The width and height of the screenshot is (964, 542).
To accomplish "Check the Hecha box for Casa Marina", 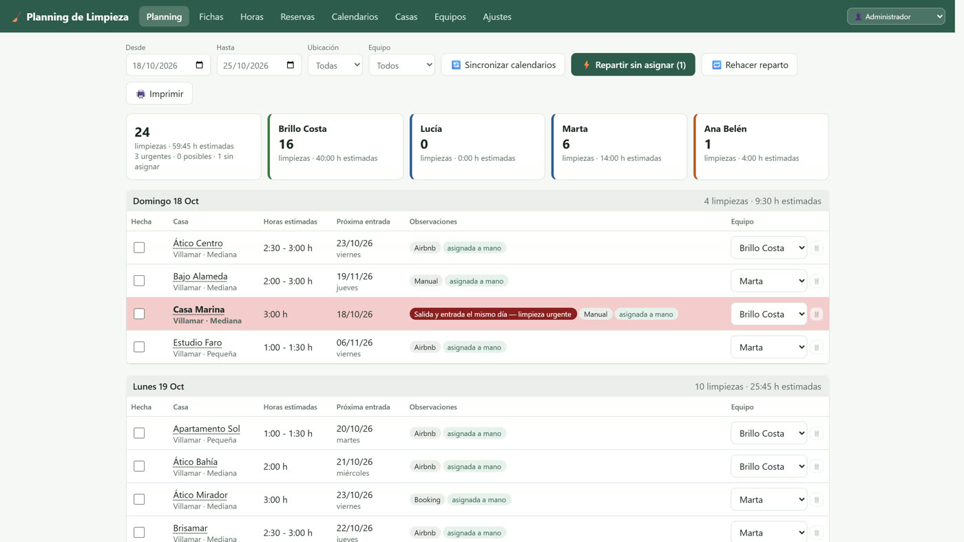I will point(139,314).
